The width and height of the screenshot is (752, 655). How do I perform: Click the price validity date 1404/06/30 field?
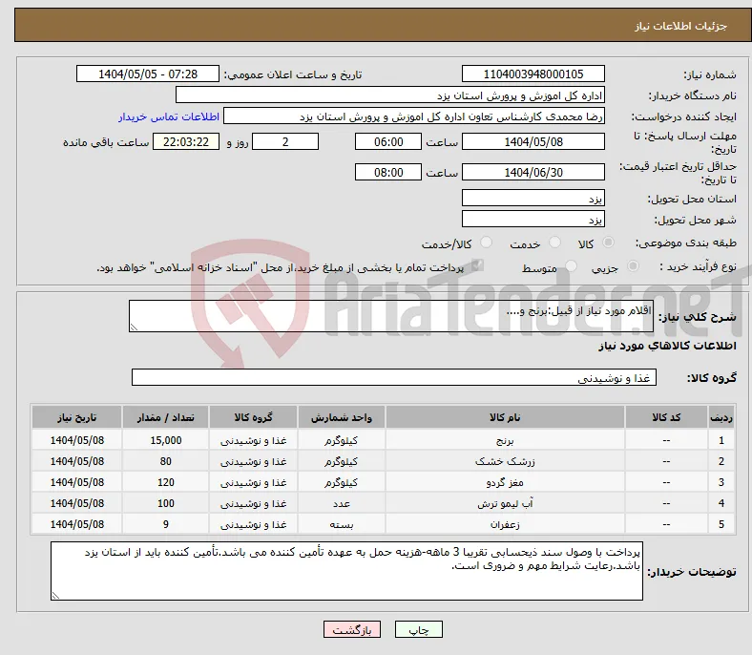point(533,172)
